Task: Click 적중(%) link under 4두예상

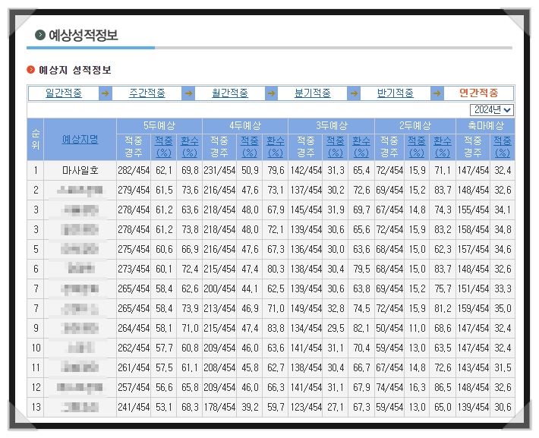Action: tap(250, 147)
